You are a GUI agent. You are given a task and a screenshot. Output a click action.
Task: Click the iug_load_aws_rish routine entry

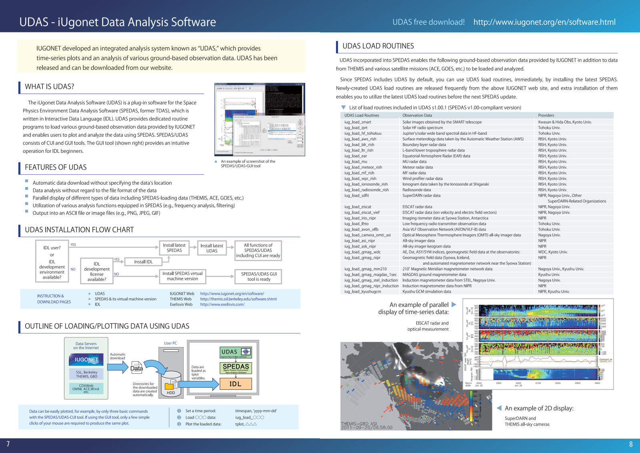[x=360, y=139]
